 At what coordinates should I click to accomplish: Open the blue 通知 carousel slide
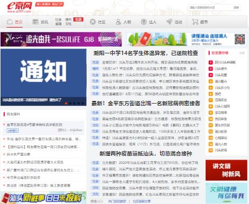click(43, 77)
